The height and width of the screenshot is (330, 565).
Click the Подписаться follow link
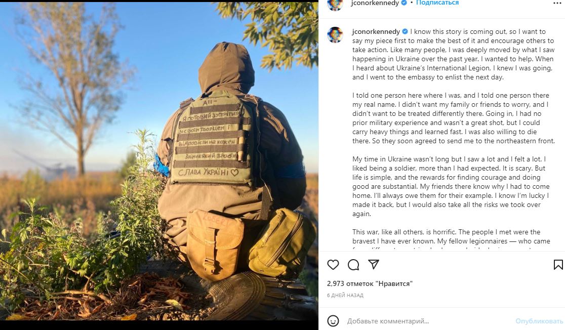[437, 3]
